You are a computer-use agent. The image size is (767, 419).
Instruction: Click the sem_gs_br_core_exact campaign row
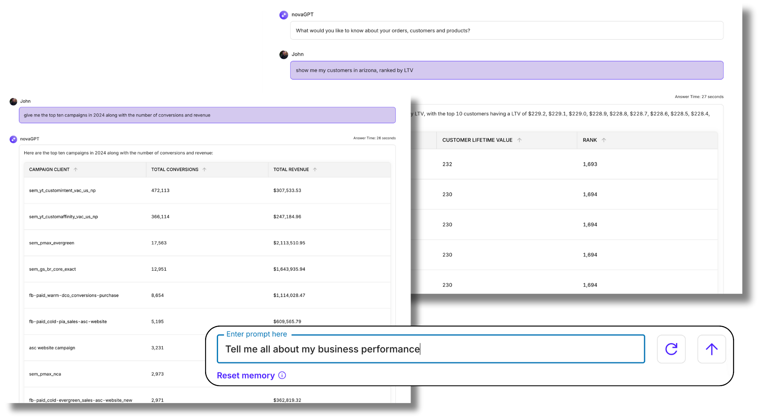point(207,269)
